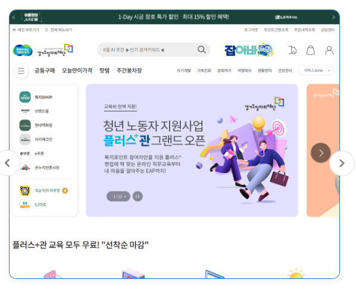Expand the 1/22 + slide list button
356x292 pixels.
coord(118,196)
